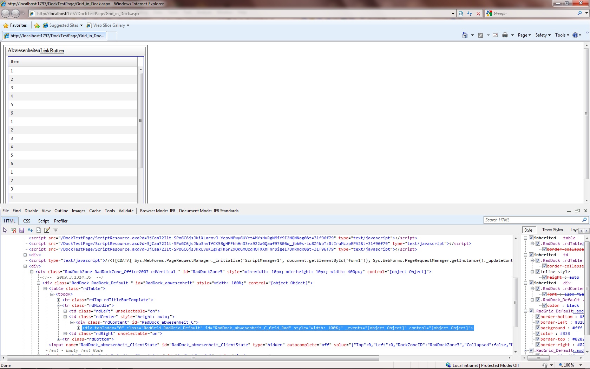Open the Help question mark icon
The height and width of the screenshot is (369, 590).
pyautogui.click(x=575, y=35)
